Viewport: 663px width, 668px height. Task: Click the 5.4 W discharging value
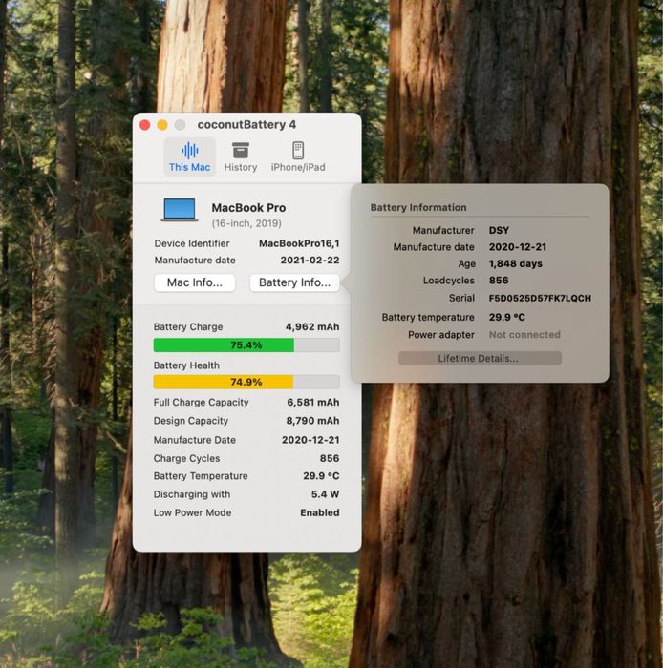325,494
